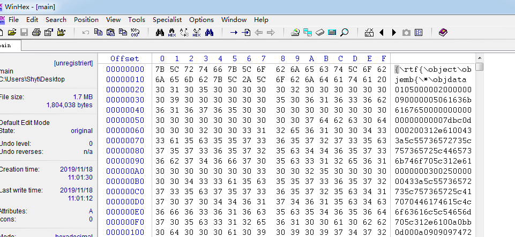Click the Undo reverses n/a value
The width and height of the screenshot is (515, 237).
88,152
